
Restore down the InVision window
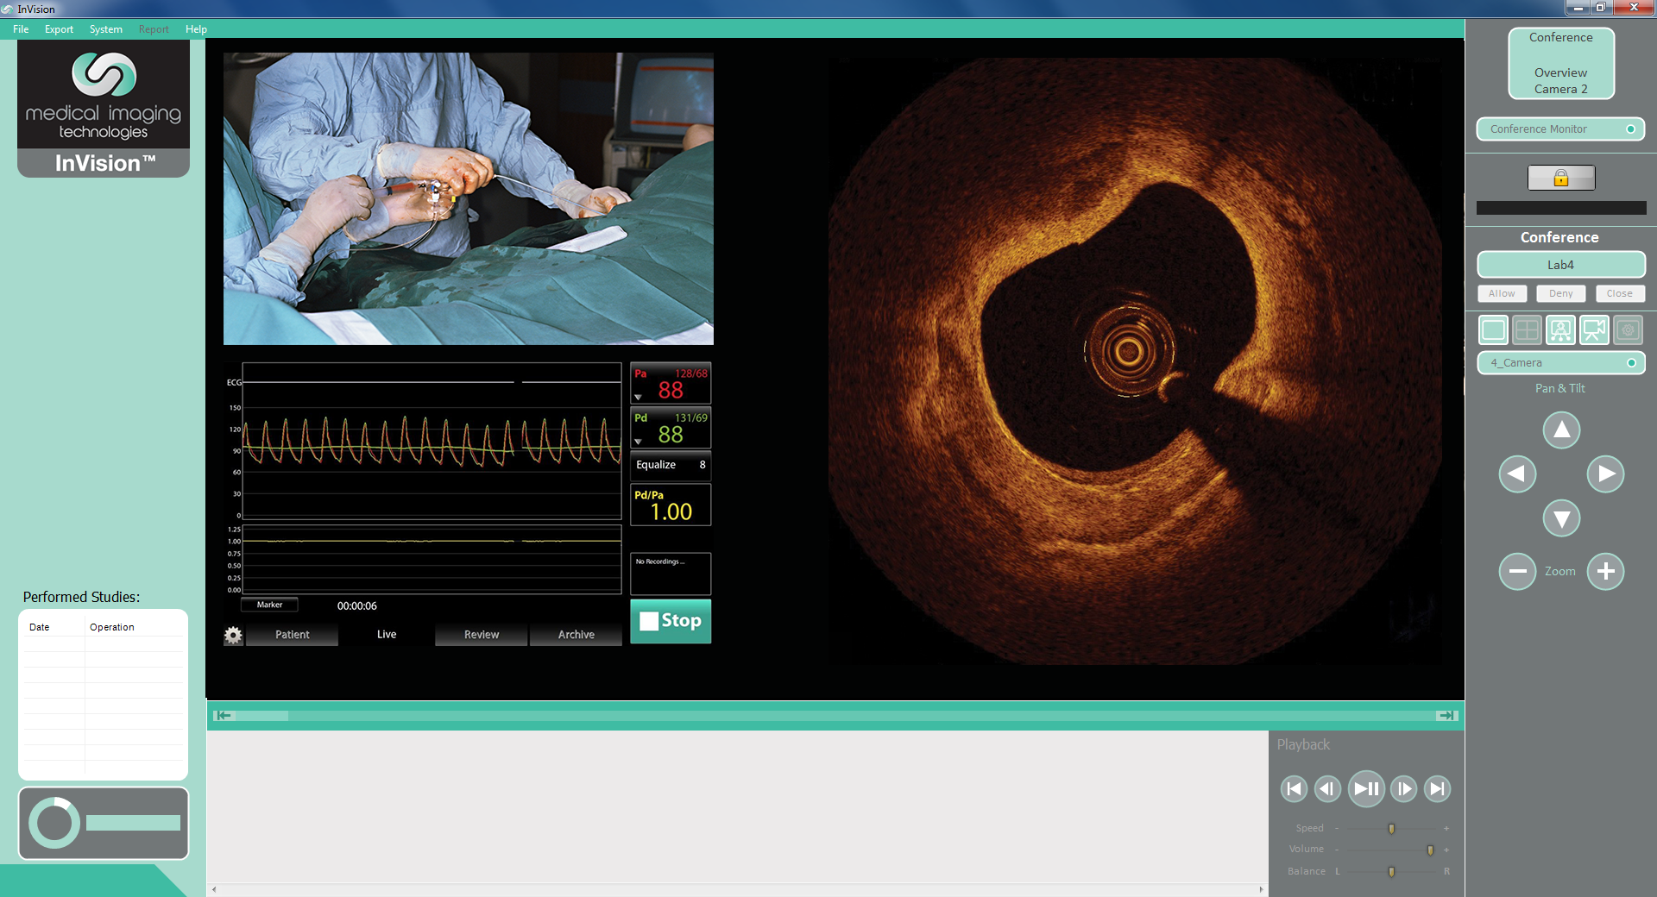coord(1599,8)
